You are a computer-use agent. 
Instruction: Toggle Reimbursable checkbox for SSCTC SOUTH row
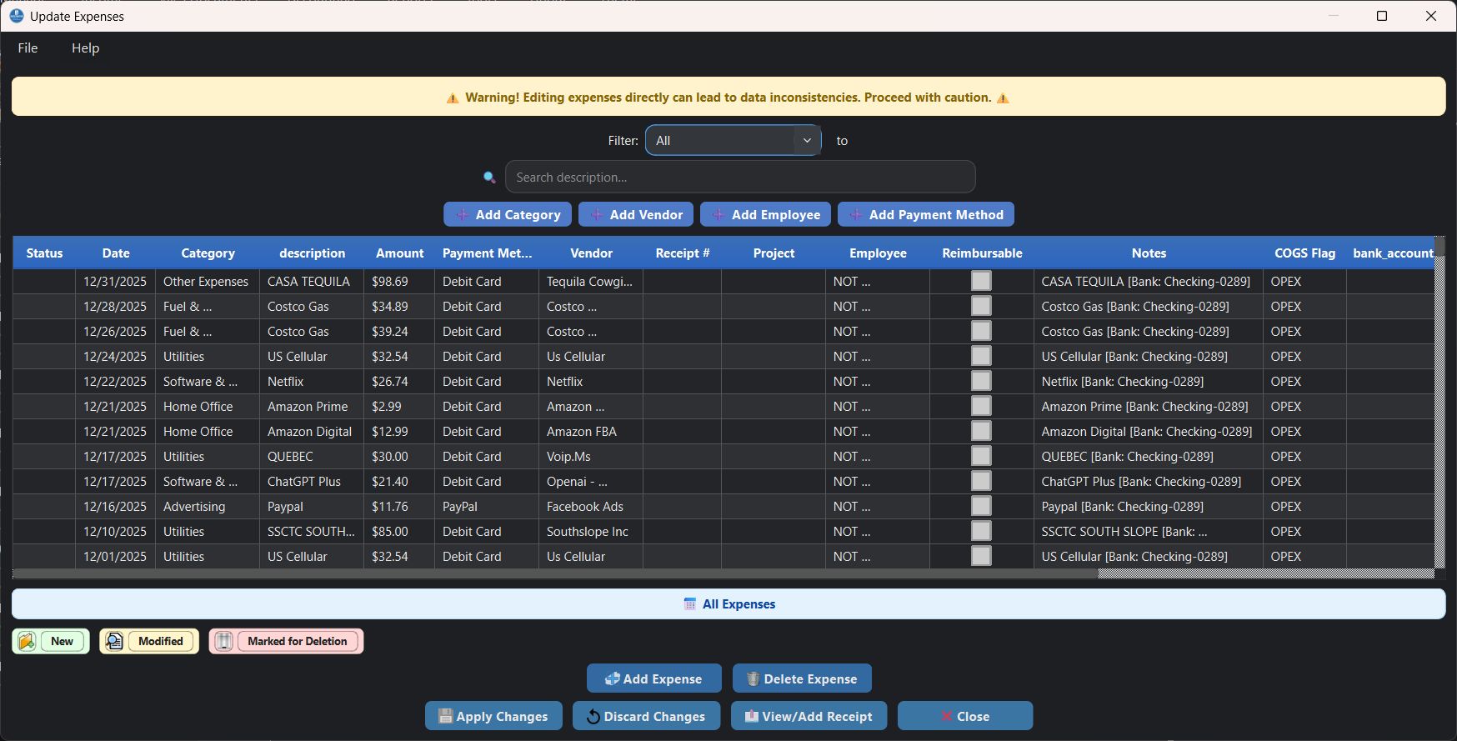[981, 531]
